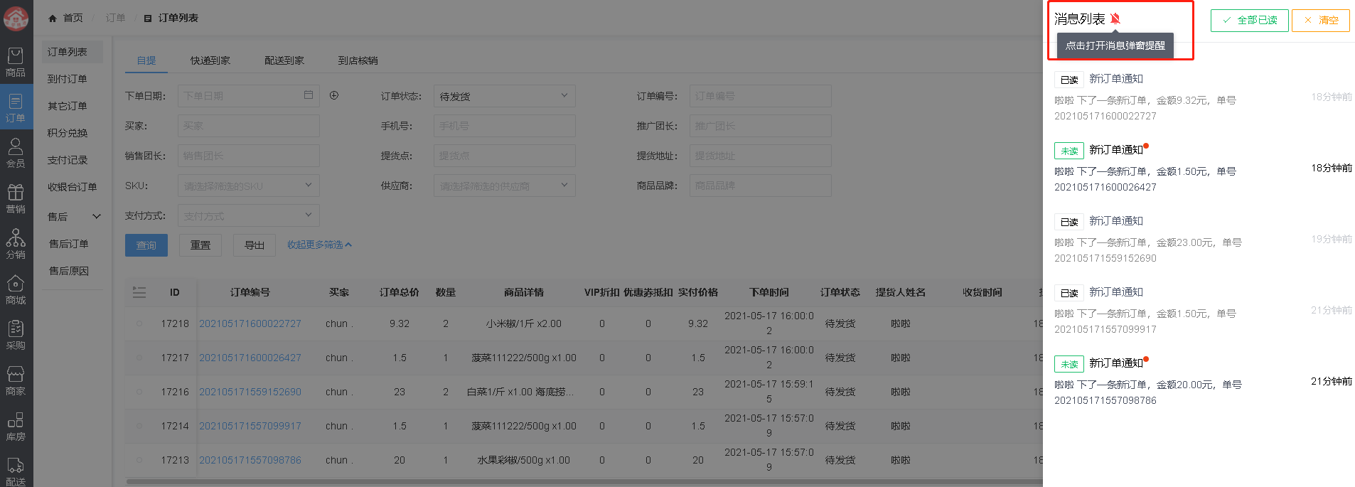The width and height of the screenshot is (1355, 487).
Task: Switch to the 到店核销 tab
Action: click(358, 60)
